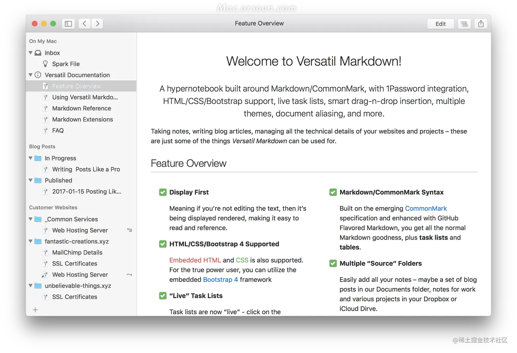
Task: Open the Bootstrap 4 link
Action: coord(221,279)
